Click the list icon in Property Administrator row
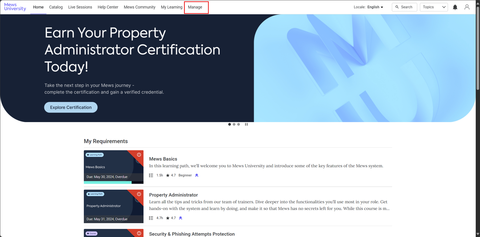This screenshot has width=480, height=237. pos(151,218)
